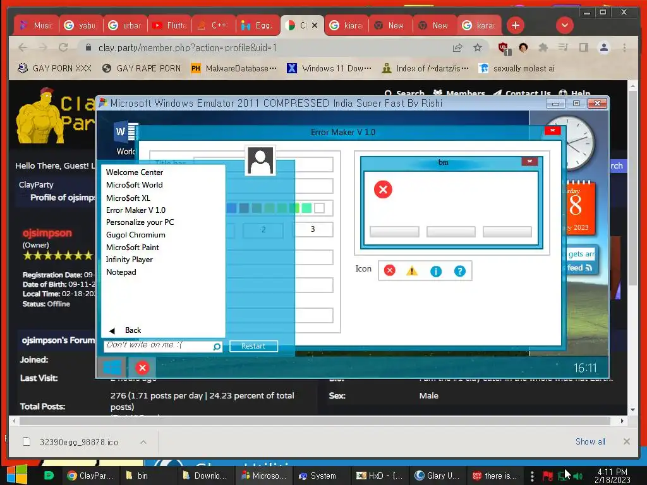
Task: Pick the blue color swatch
Action: click(x=231, y=208)
